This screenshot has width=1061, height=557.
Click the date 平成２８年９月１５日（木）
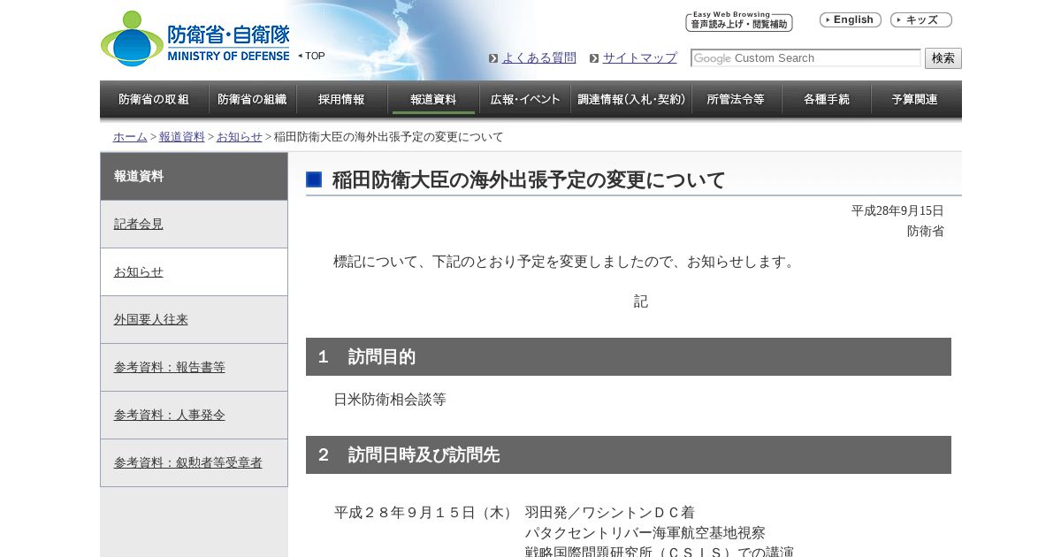click(425, 513)
